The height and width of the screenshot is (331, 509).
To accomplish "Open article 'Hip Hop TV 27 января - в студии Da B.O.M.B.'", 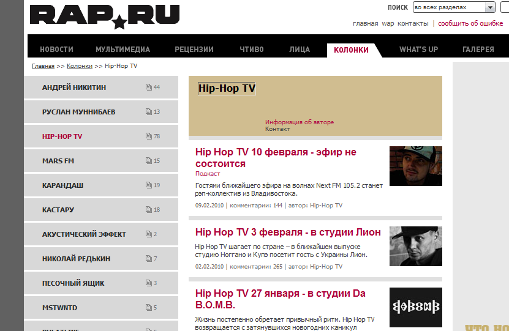I will 280,299.
